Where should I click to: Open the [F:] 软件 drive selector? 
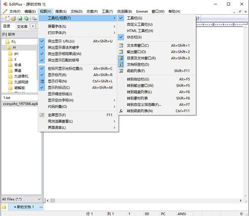click(20, 34)
